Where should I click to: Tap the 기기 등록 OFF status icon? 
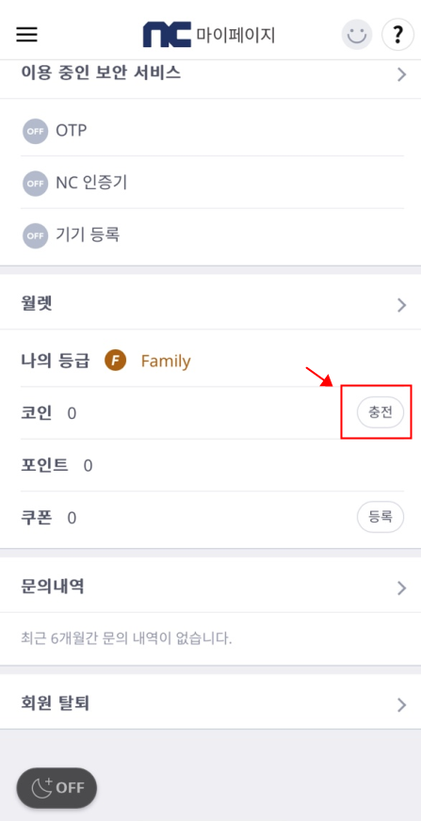point(35,235)
